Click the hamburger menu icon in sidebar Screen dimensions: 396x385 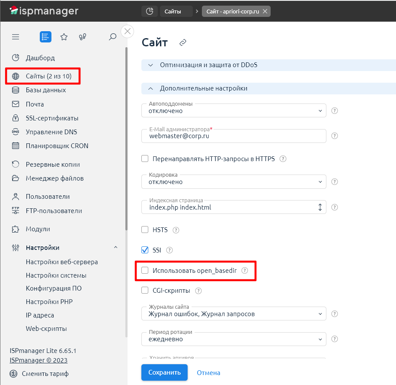[x=16, y=37]
